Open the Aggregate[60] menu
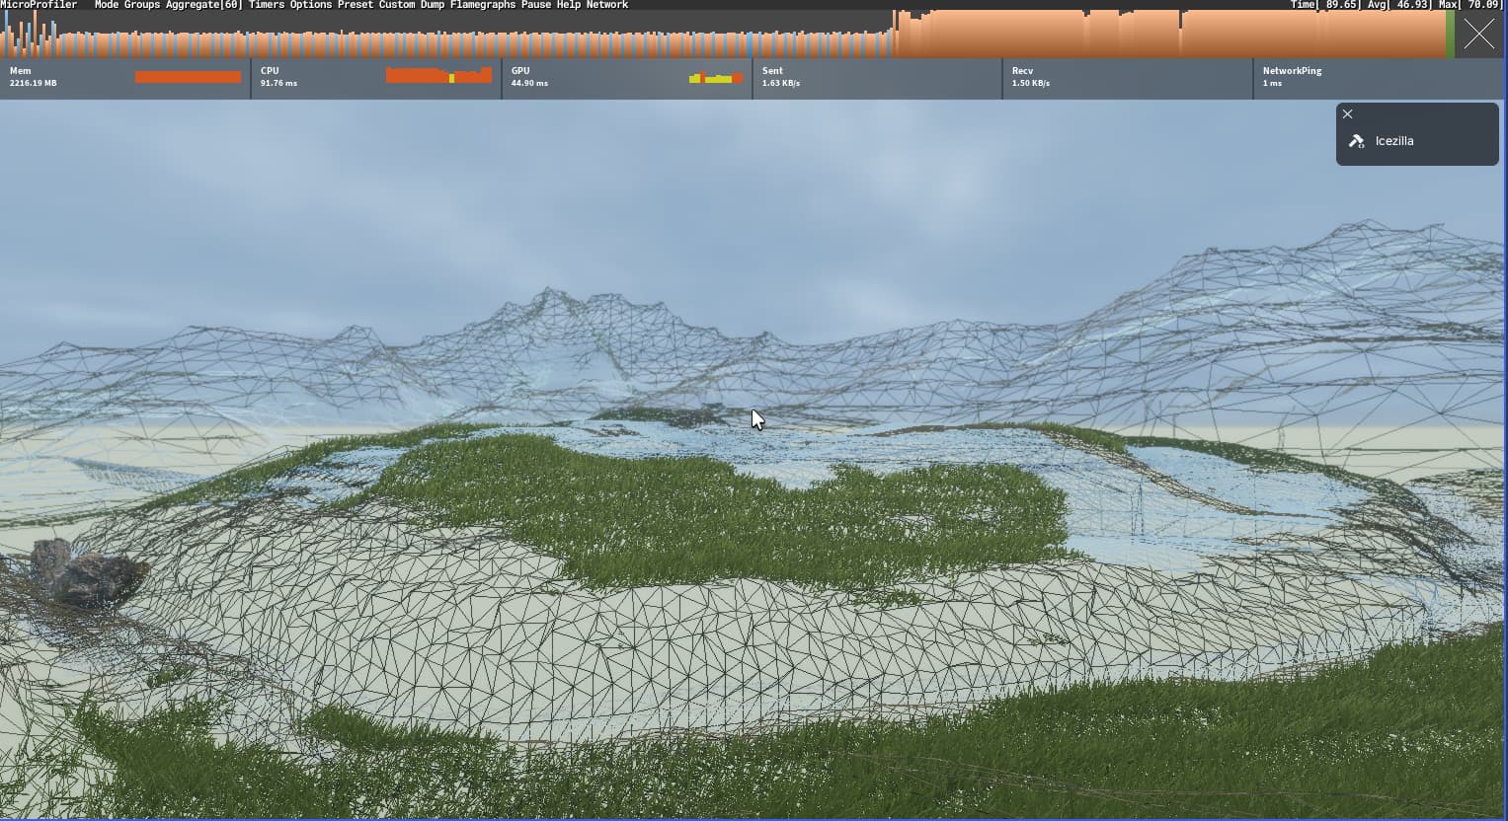 203,5
